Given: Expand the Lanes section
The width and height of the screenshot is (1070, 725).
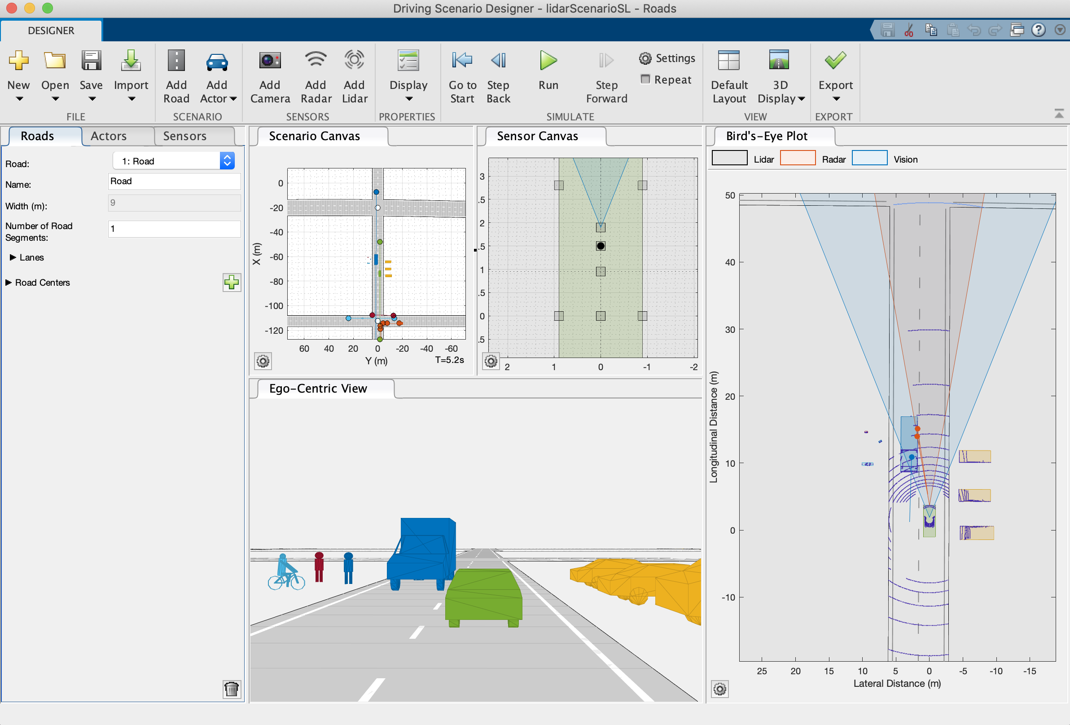Looking at the screenshot, I should coord(13,258).
